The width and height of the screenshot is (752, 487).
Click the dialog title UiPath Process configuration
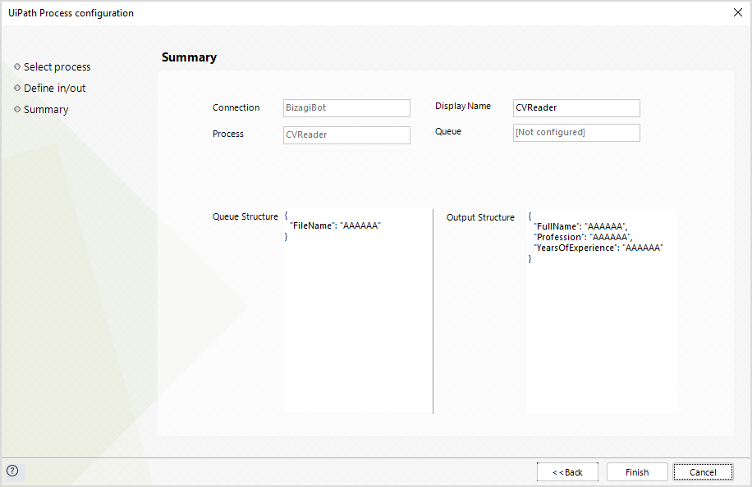coord(71,13)
